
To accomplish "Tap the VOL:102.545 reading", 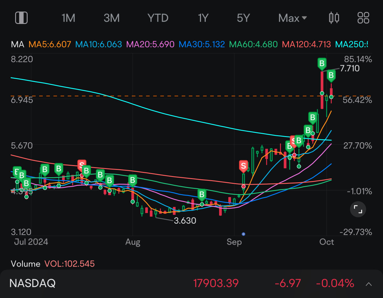I will (x=69, y=264).
